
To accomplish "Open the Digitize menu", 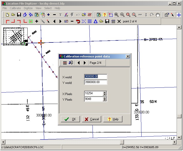I will click(x=28, y=8).
